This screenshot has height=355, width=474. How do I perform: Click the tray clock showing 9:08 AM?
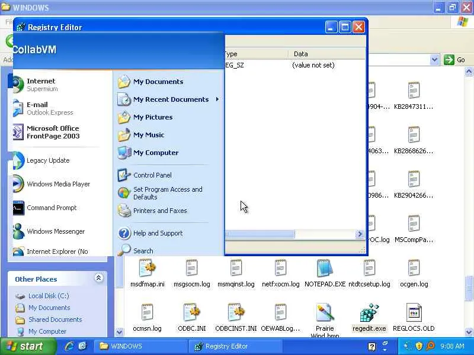tap(452, 346)
